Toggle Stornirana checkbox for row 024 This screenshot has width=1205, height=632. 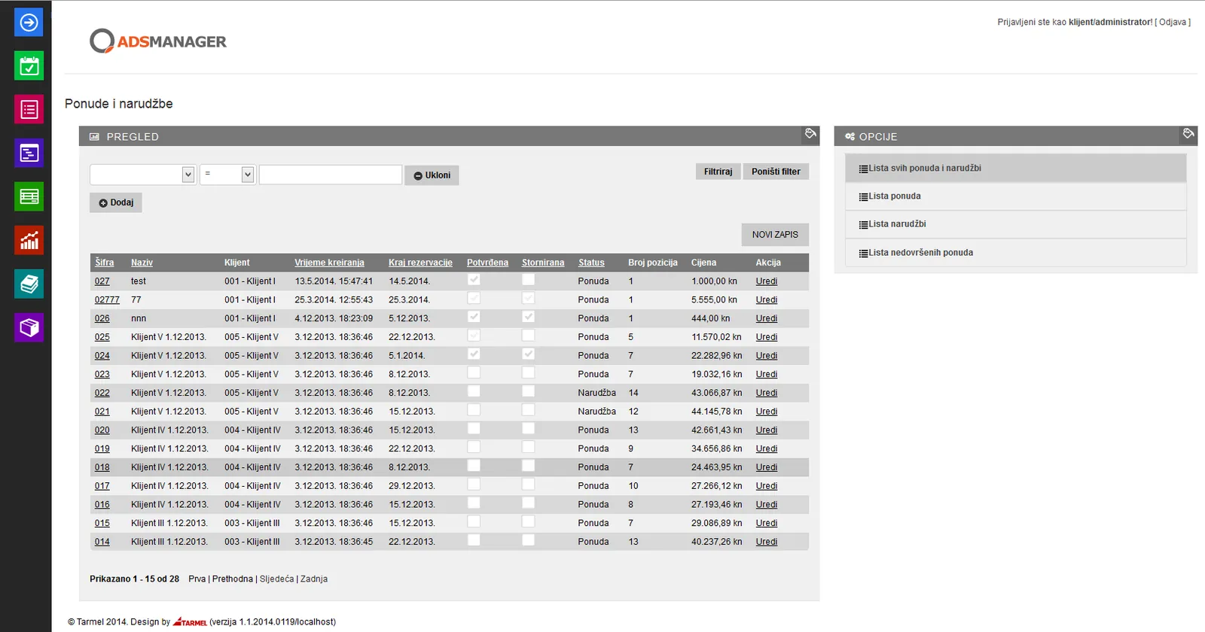point(529,354)
